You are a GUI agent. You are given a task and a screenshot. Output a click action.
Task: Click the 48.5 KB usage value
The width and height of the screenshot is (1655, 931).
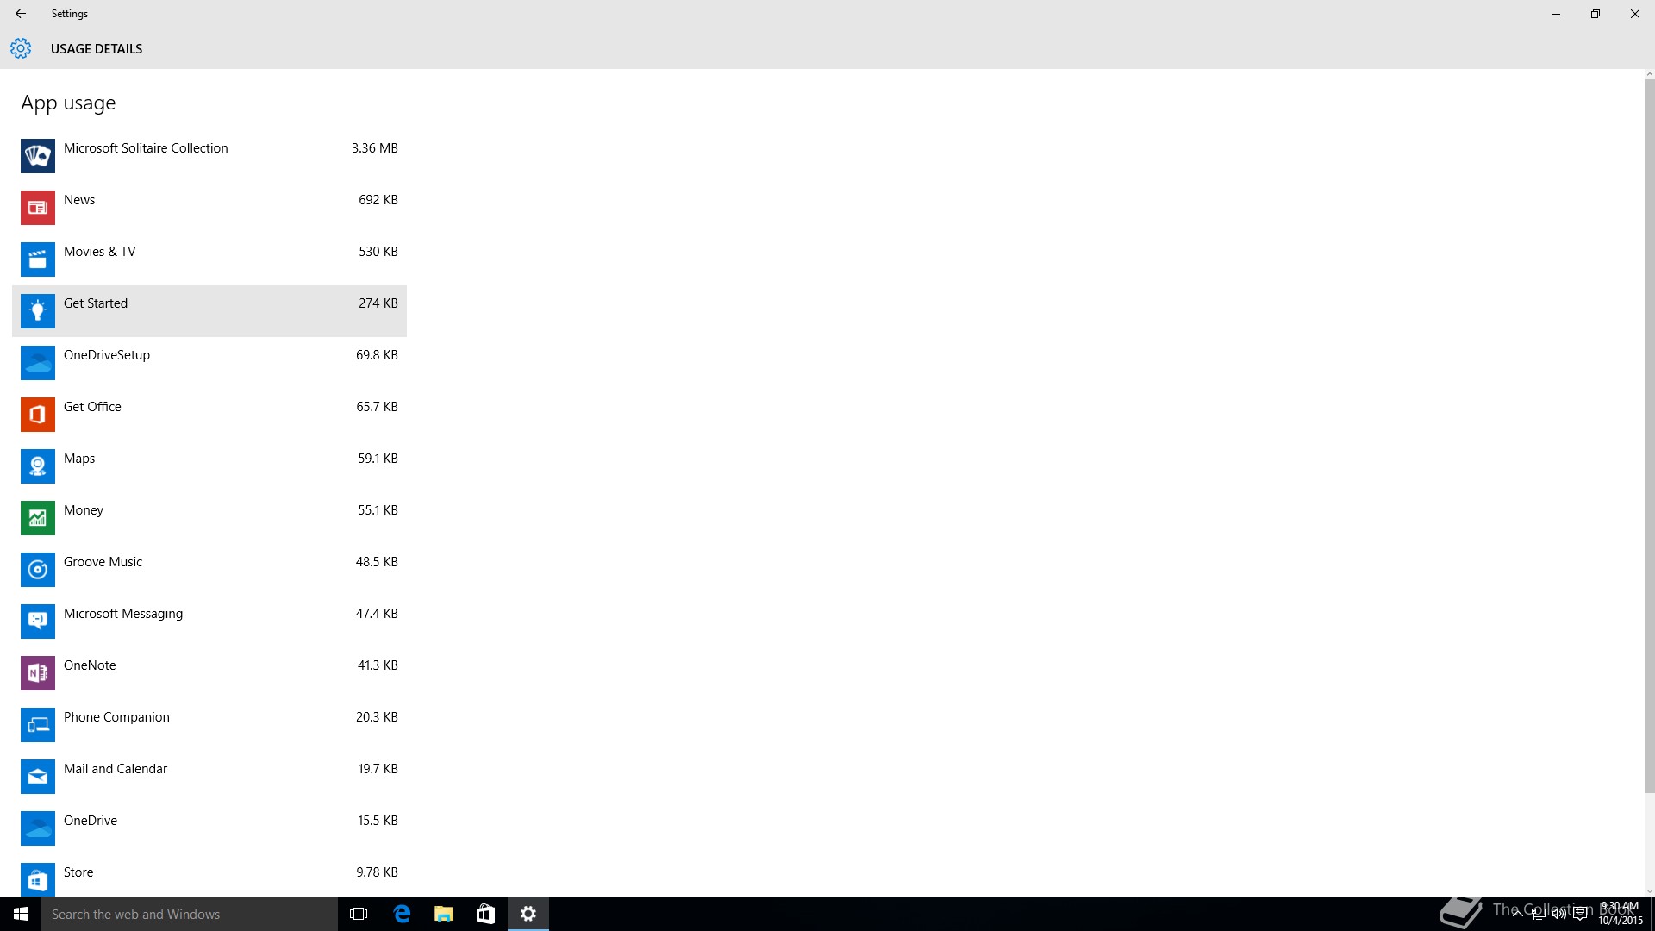click(x=377, y=562)
